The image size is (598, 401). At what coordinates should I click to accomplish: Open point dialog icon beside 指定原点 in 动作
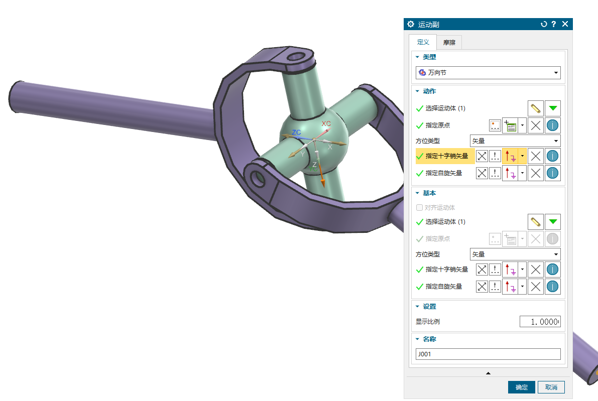[496, 125]
